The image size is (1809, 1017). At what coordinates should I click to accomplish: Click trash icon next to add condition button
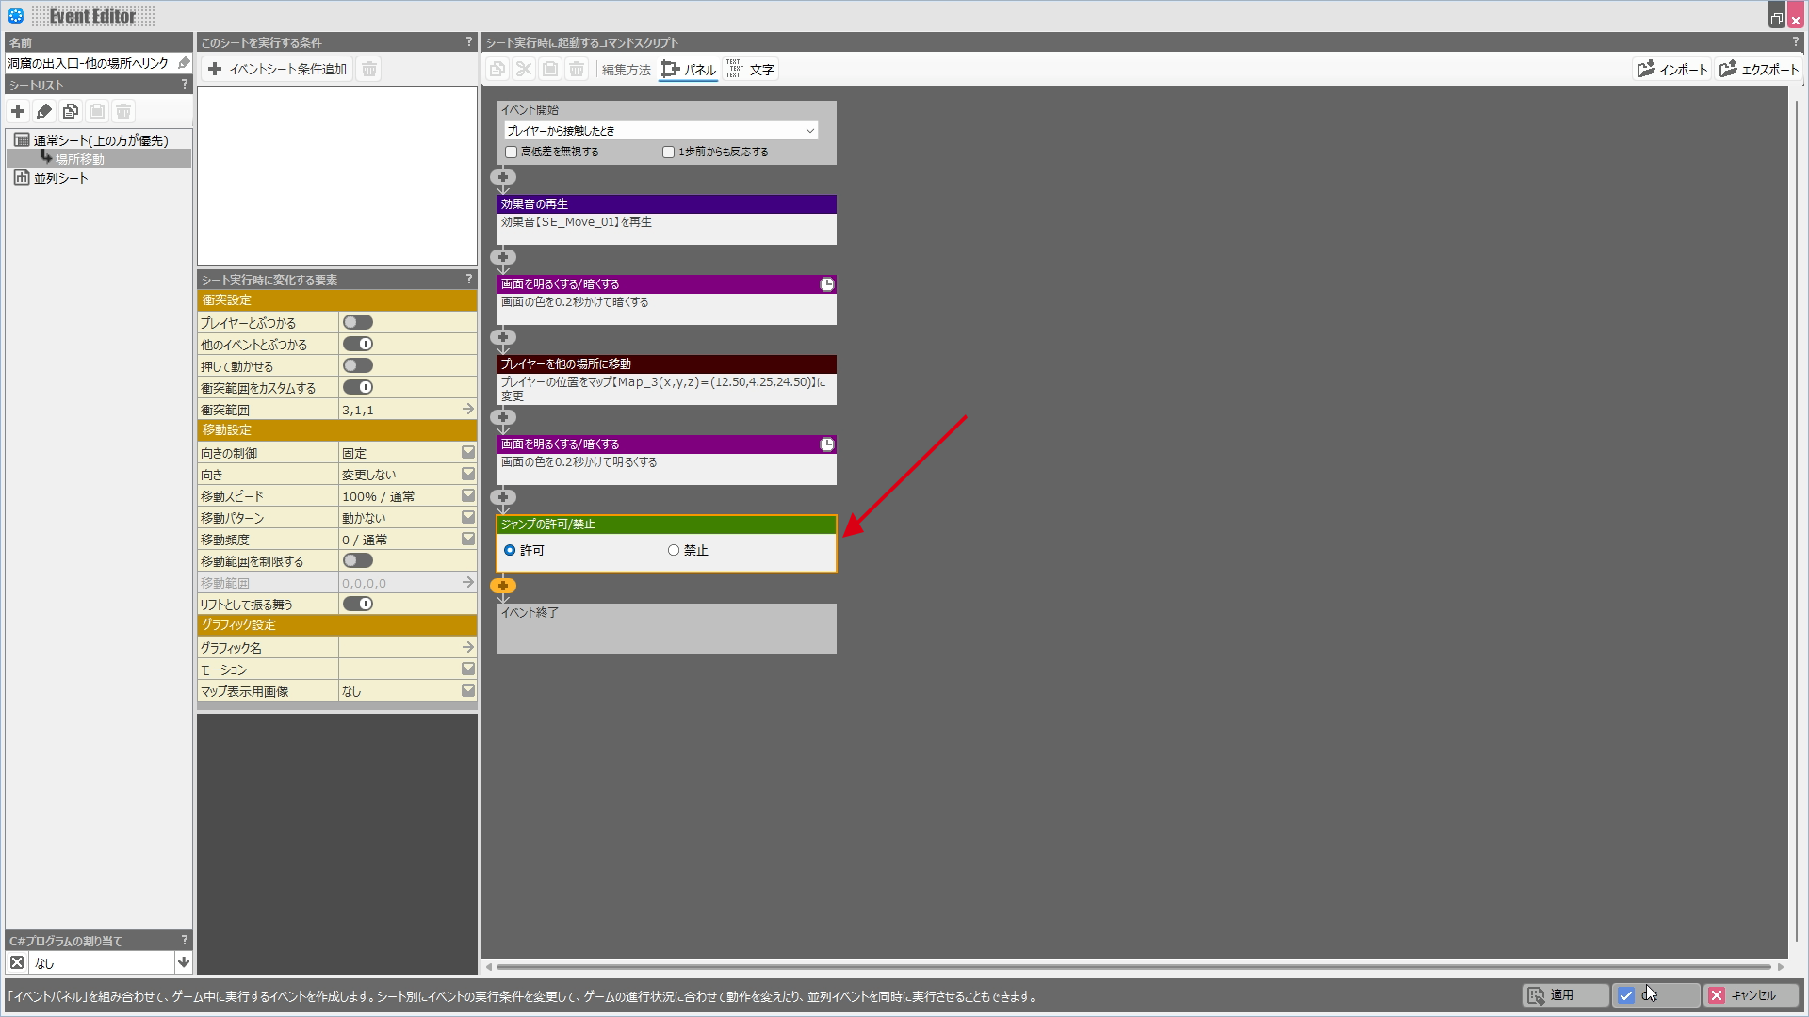pos(369,69)
